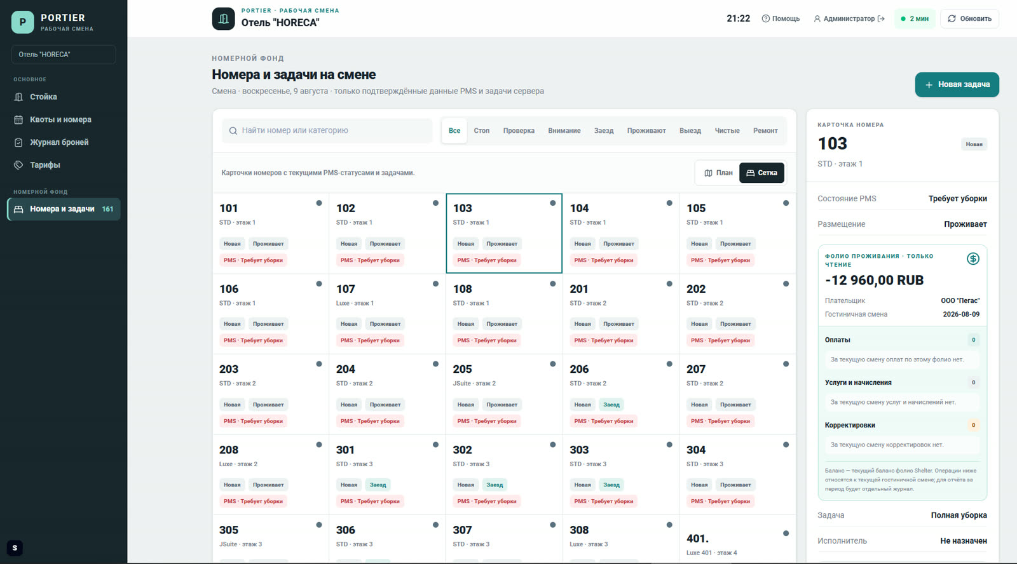Screen dimensions: 1017x564
Task: Click the Проживает badge on room 202
Action: [735, 324]
